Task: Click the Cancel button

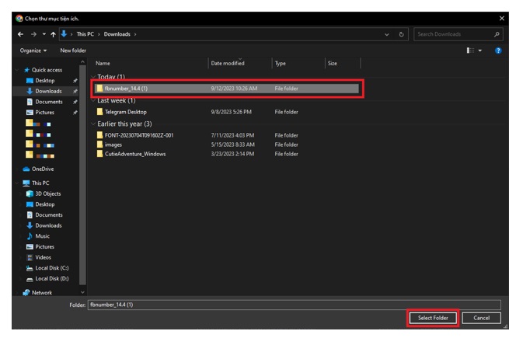Action: coord(481,318)
